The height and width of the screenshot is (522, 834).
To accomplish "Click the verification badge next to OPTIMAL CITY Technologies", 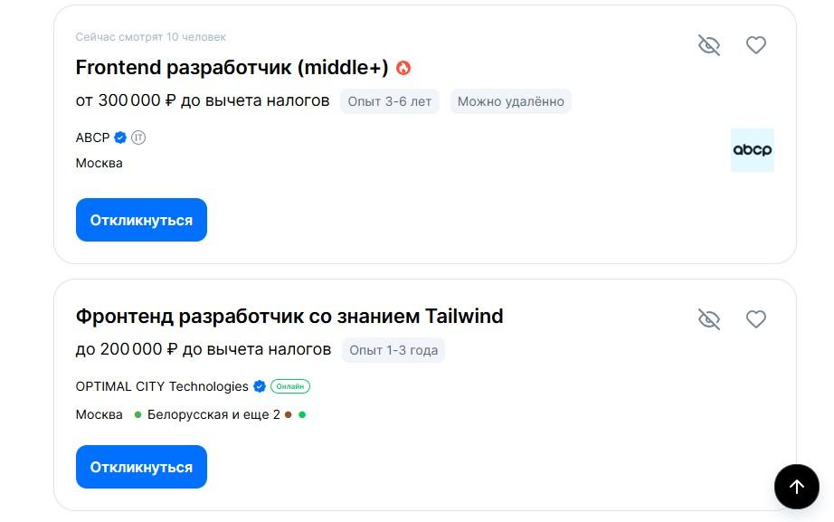I will click(260, 386).
